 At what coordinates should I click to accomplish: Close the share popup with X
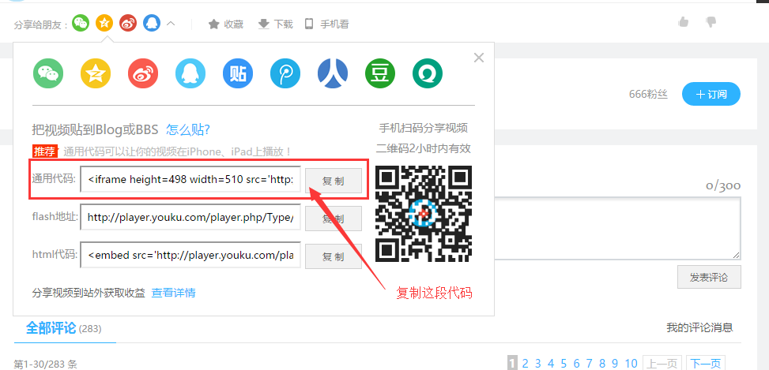coord(479,58)
